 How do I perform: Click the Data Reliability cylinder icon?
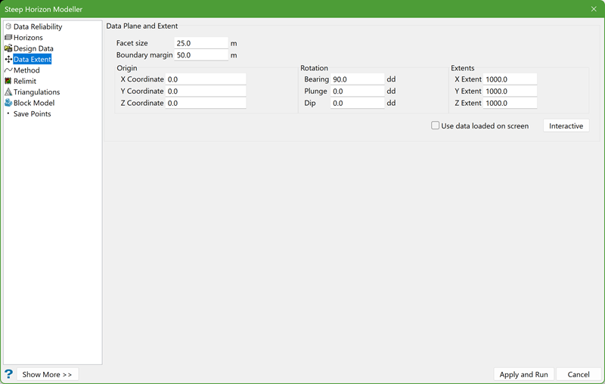point(8,26)
